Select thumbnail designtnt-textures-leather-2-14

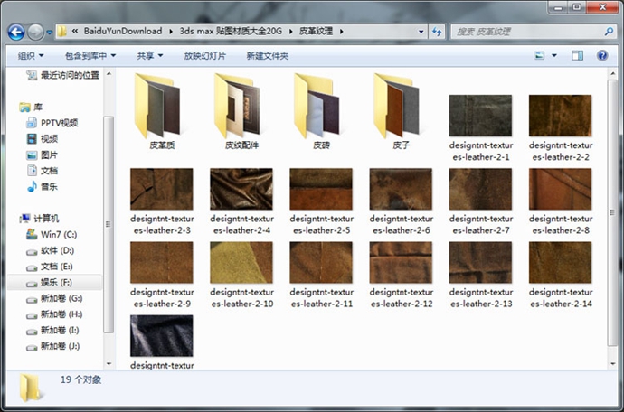561,263
